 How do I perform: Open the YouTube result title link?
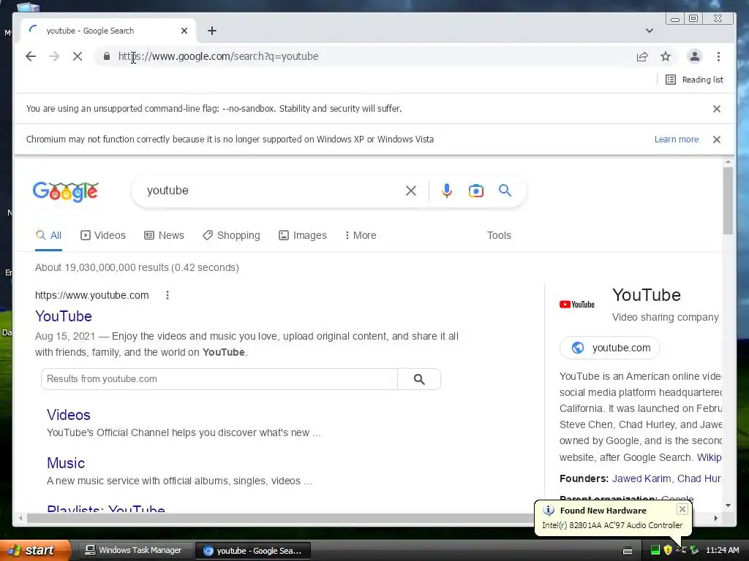(64, 316)
